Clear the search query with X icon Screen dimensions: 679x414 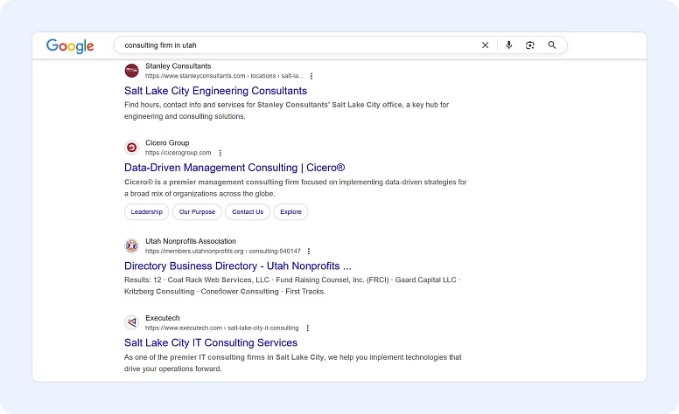click(x=486, y=45)
